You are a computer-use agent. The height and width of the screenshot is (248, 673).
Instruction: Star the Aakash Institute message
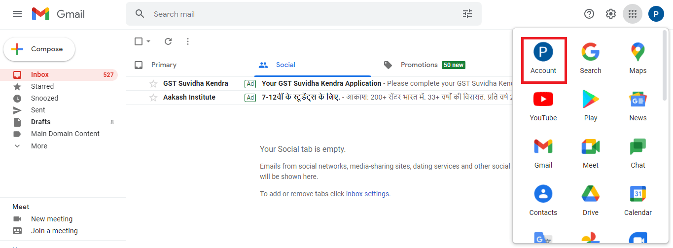pyautogui.click(x=153, y=98)
